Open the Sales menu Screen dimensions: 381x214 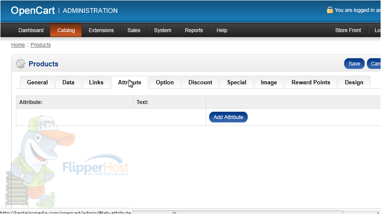pyautogui.click(x=134, y=30)
